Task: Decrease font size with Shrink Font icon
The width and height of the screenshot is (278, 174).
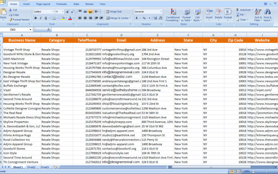Action: 72,12
